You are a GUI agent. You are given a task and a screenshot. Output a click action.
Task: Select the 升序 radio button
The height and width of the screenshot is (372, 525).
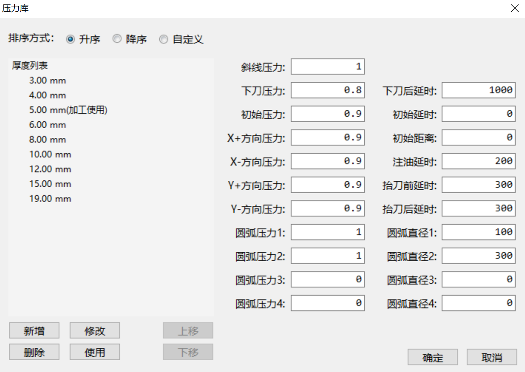coord(70,39)
